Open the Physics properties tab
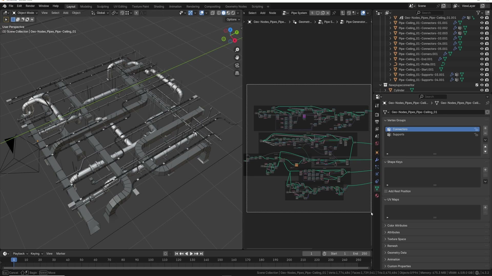The height and width of the screenshot is (276, 492). pyautogui.click(x=377, y=174)
